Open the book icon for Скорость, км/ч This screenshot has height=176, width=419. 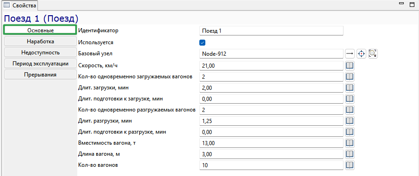point(350,65)
